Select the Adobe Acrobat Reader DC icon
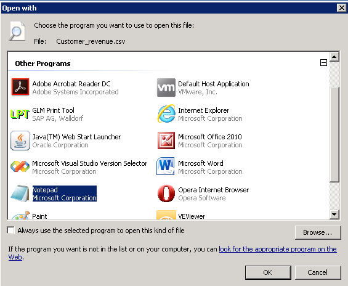Screen dimensions: 348x286 point(20,87)
